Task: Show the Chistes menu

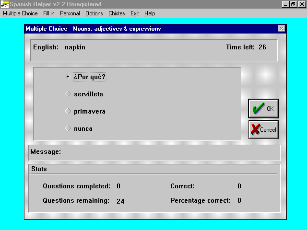Action: tap(117, 13)
